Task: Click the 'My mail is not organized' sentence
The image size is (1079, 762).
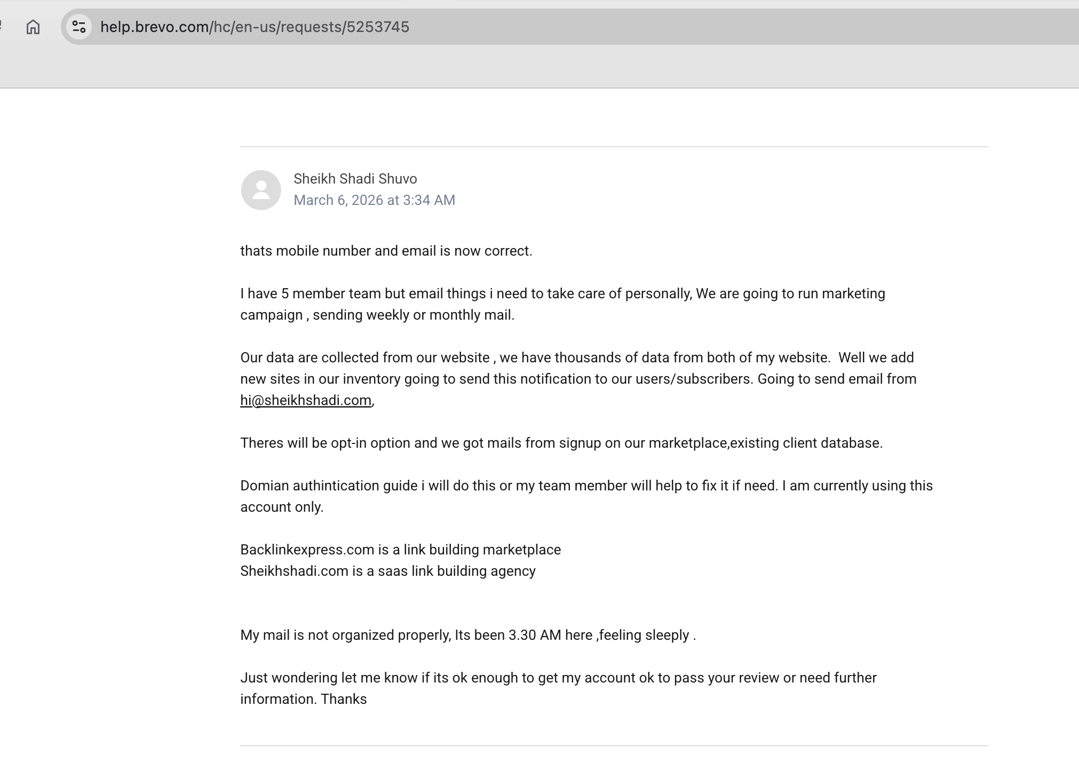Action: [468, 635]
